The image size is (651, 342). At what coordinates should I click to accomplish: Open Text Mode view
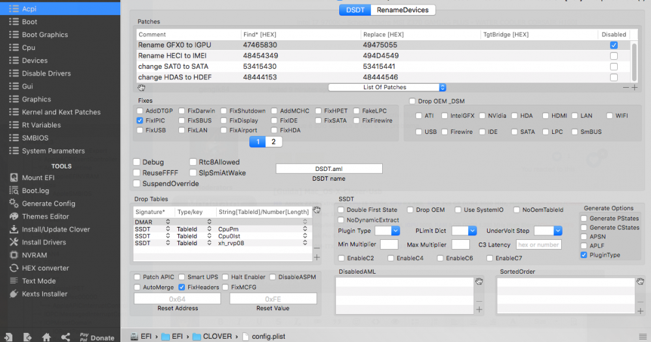tap(38, 281)
